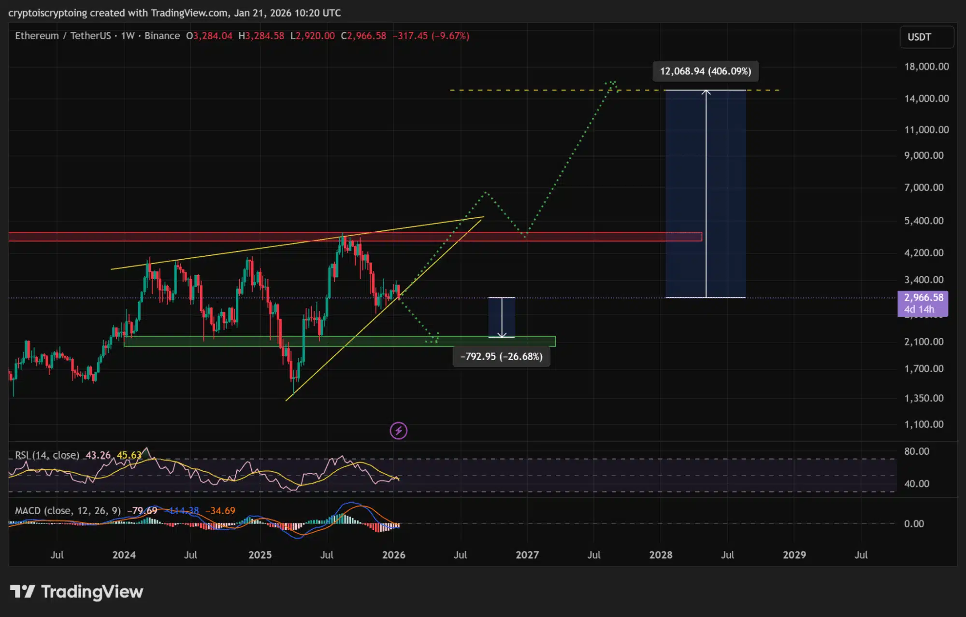Select the MACD (close, 12, 26, 9) label
This screenshot has width=966, height=617.
(68, 510)
